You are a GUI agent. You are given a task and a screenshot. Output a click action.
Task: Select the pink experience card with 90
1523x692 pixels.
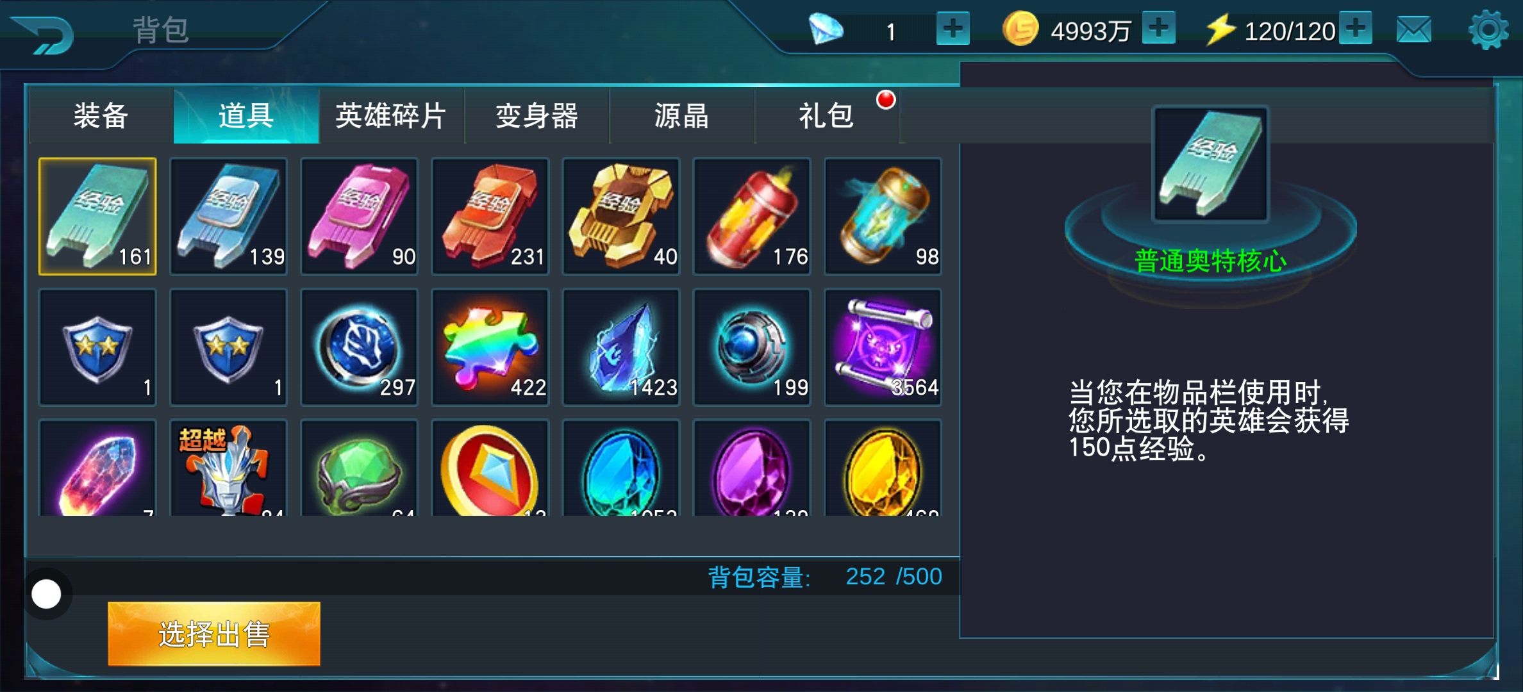coord(359,217)
